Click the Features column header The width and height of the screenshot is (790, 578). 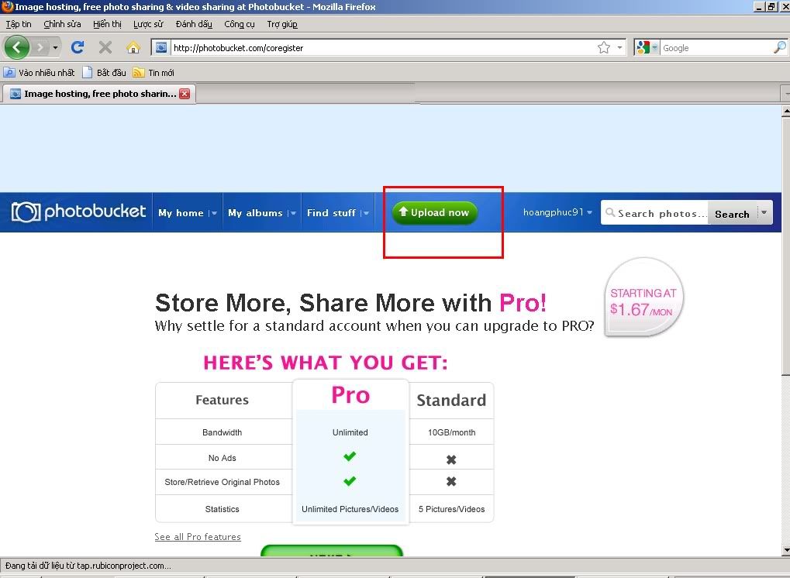coord(223,400)
